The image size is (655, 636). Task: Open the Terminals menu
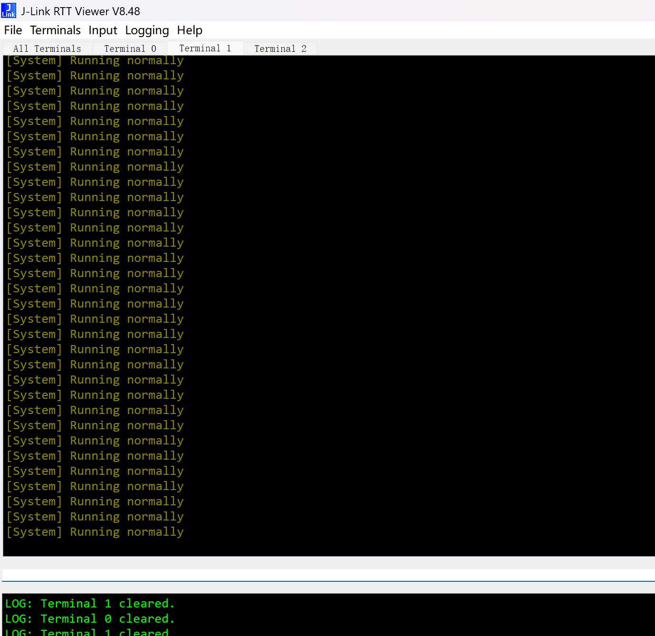55,30
